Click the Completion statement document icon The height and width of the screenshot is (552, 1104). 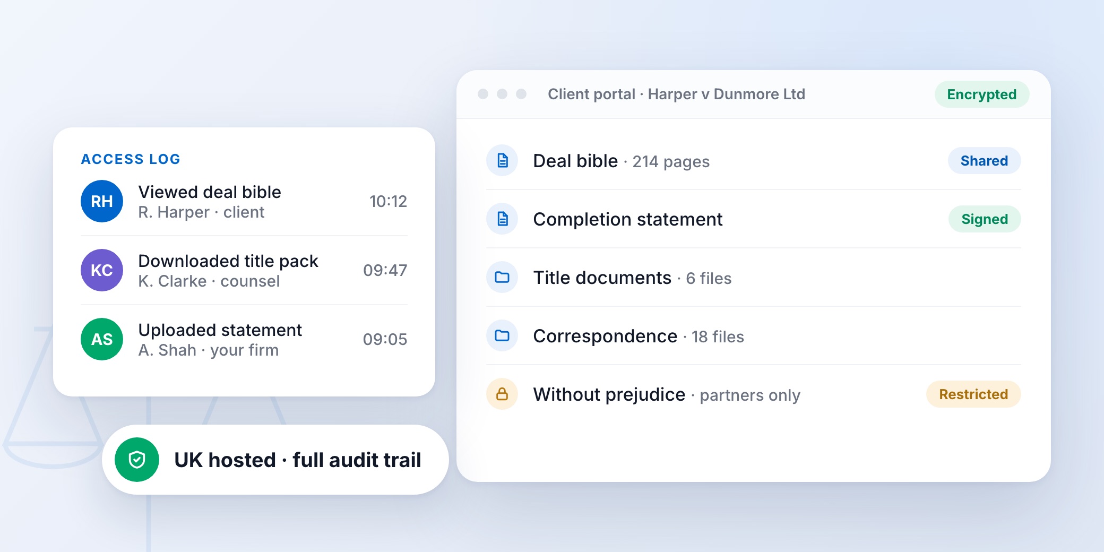(502, 219)
